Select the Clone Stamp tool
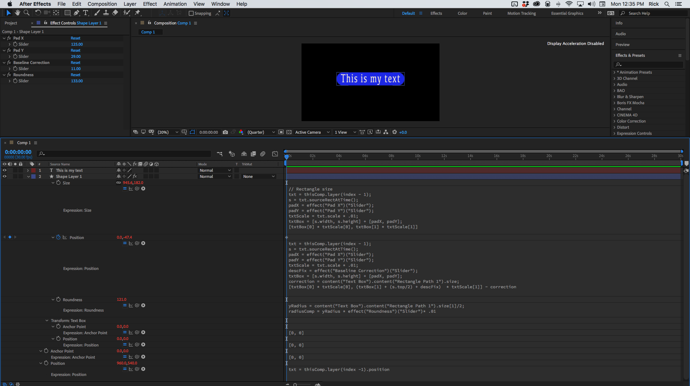Screen dimensions: 690x386 (x=106, y=13)
